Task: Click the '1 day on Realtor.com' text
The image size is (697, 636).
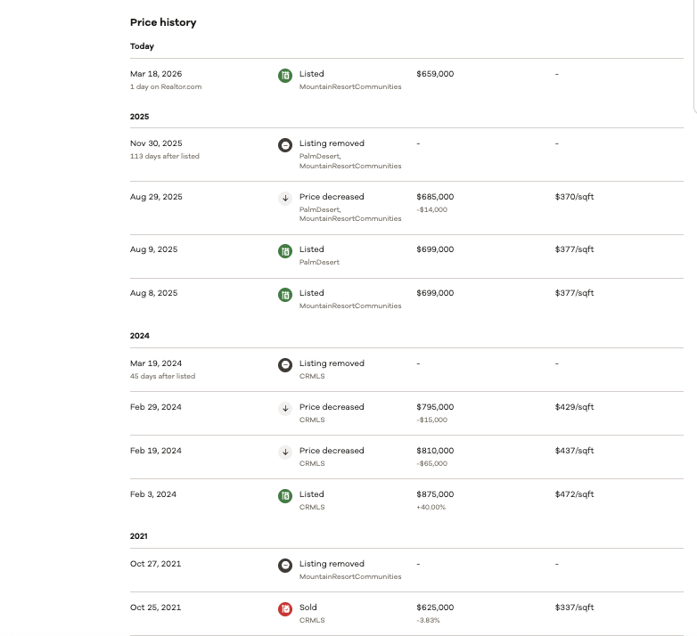Action: point(166,86)
